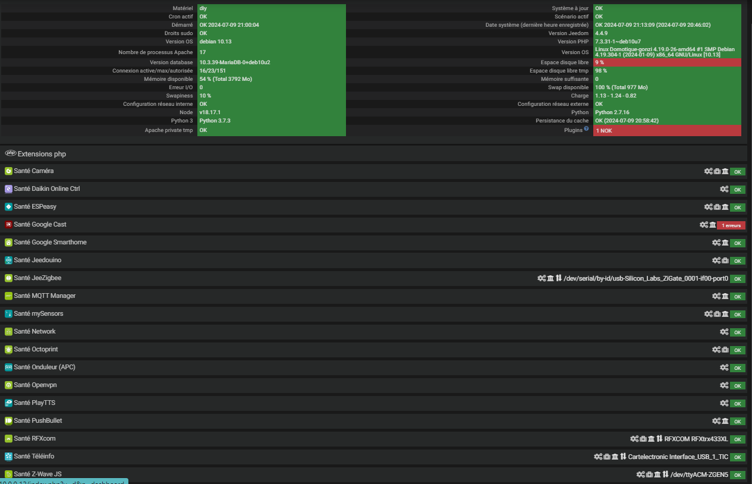The height and width of the screenshot is (484, 752).
Task: Click the red '1 NOK' Plugins status cell
Action: click(667, 130)
